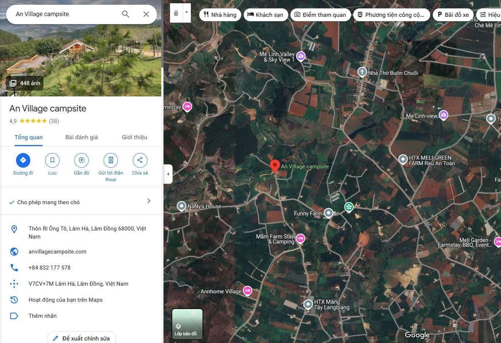Click the search magnifier icon
The height and width of the screenshot is (343, 501).
[x=126, y=14]
